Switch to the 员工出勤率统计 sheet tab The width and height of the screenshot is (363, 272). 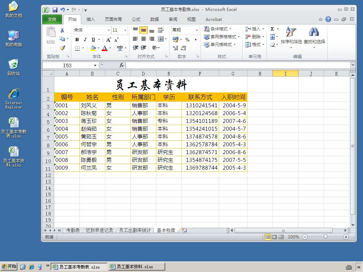[x=135, y=230]
